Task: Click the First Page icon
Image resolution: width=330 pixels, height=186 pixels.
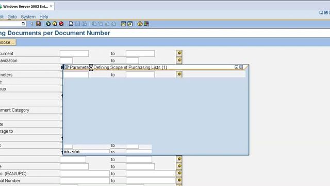Action: click(94, 24)
